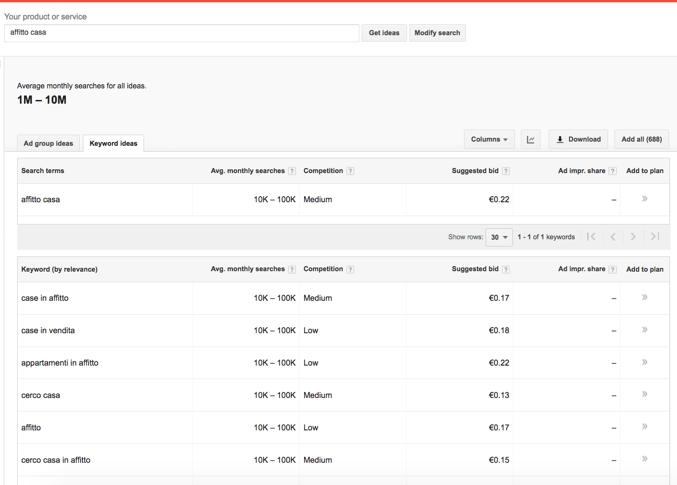Screen dimensions: 677x485
Task: Select the 'case in vendita' keyword
Action: 48,330
